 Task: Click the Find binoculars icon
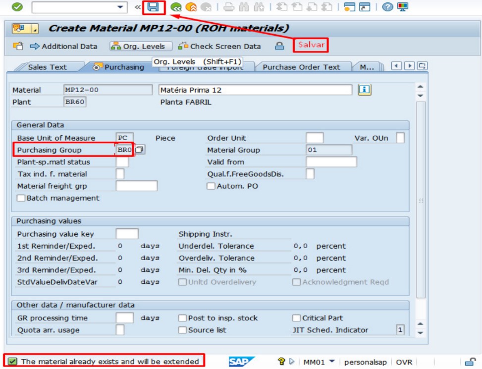click(244, 7)
